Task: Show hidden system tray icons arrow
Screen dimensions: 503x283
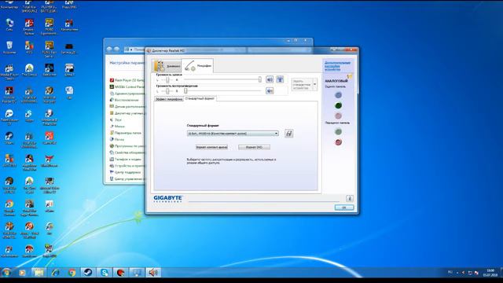Action: pos(457,273)
